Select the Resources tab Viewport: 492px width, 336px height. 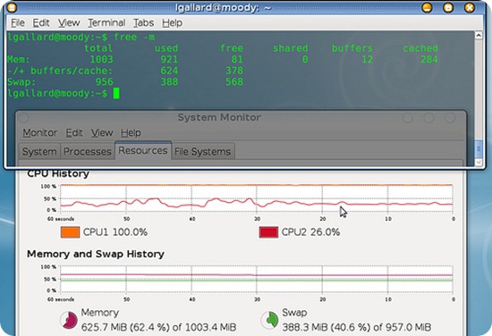(143, 150)
